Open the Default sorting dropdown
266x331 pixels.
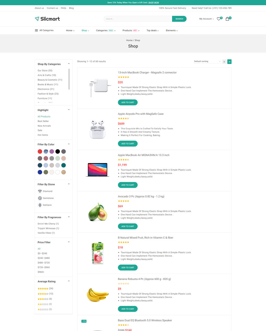(x=207, y=62)
